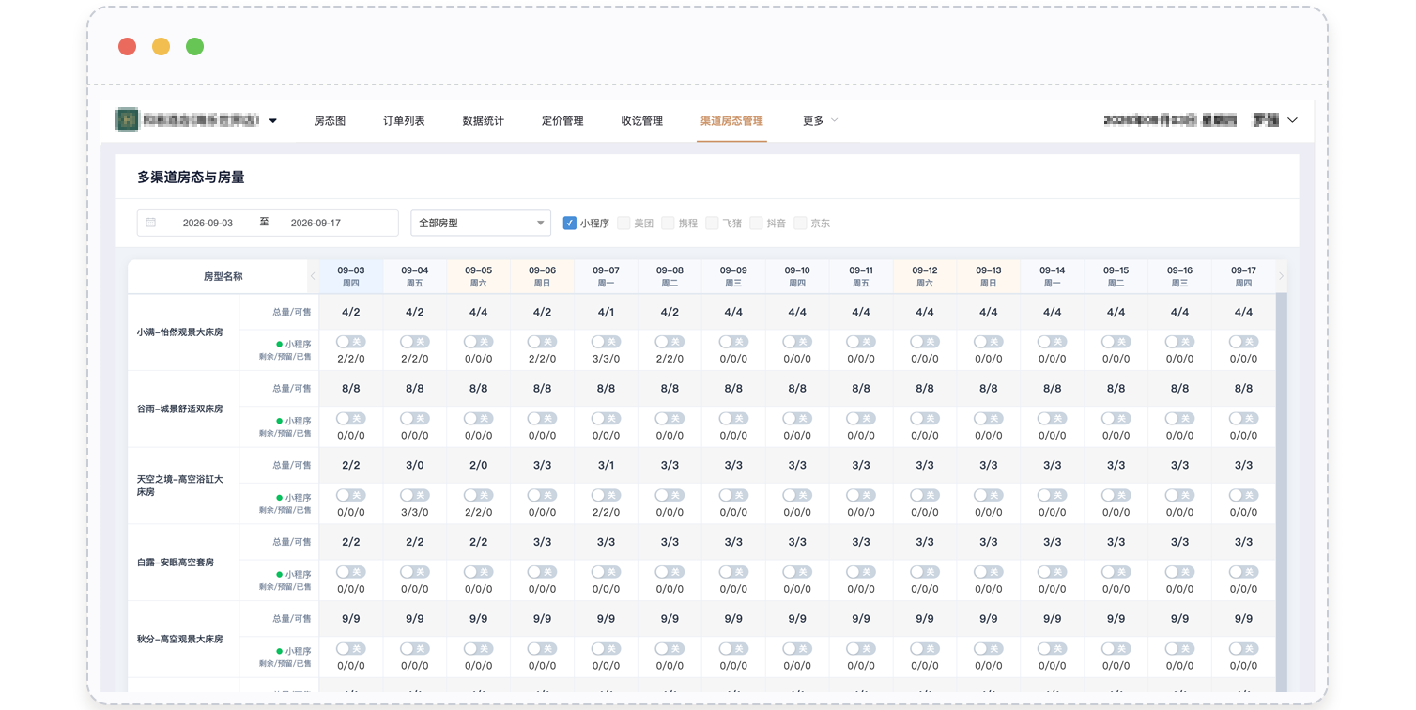Click 天空之境 total cell 3/1 on 09-07
The image size is (1416, 710).
tap(606, 465)
